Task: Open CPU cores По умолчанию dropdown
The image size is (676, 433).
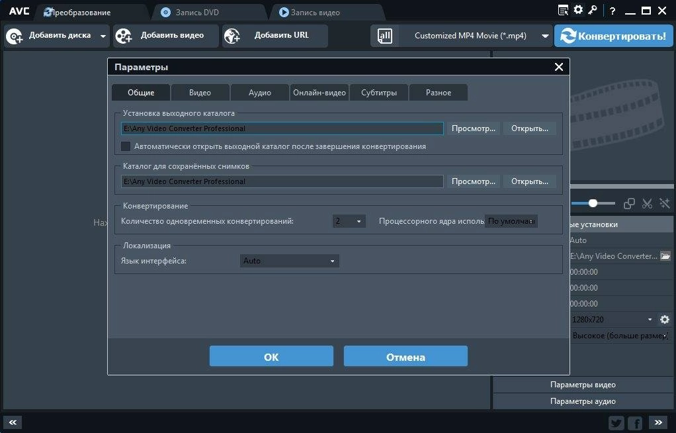Action: (511, 221)
